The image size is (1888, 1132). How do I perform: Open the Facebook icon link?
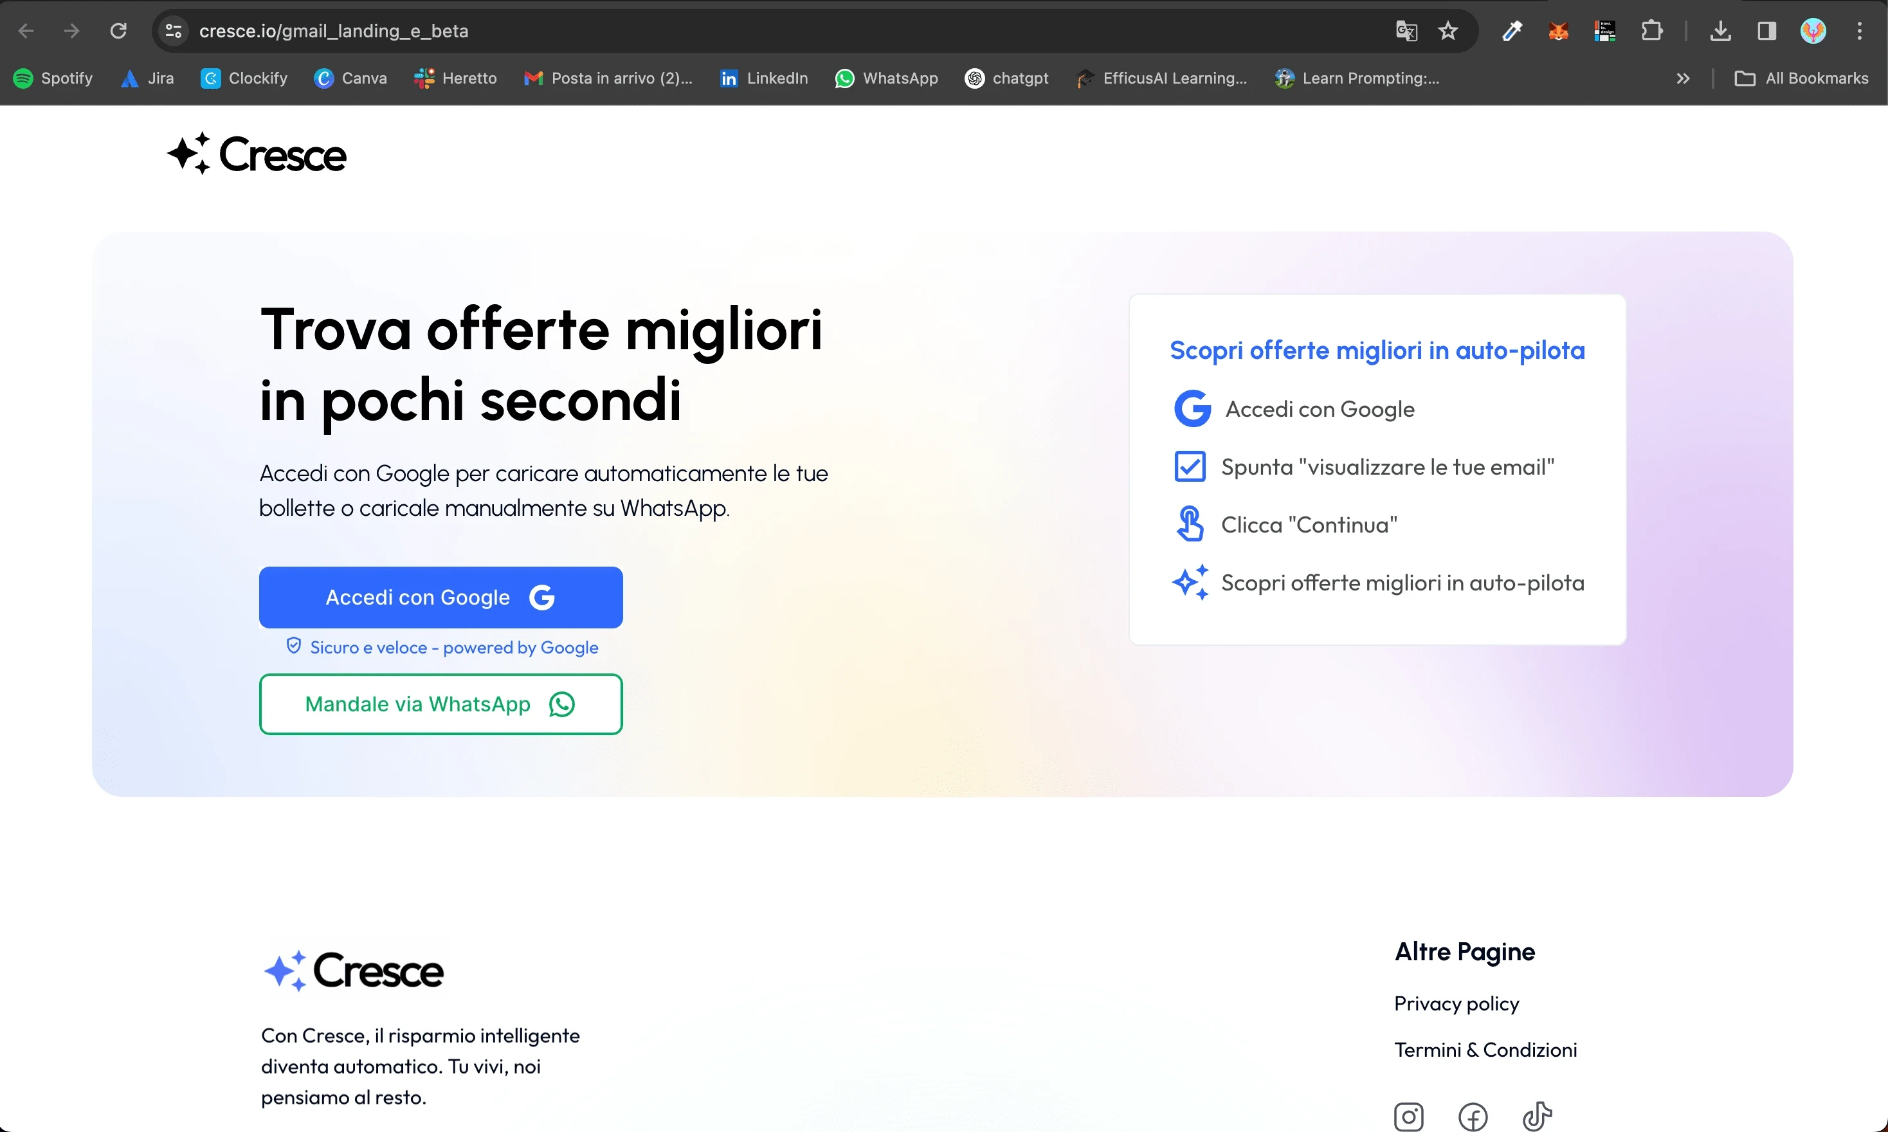coord(1473,1117)
